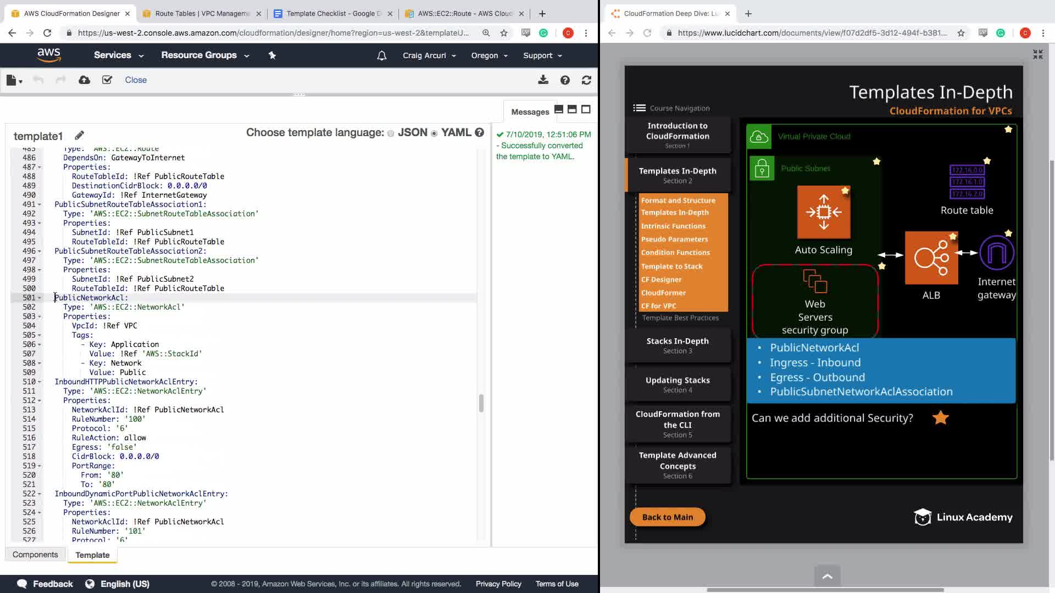Select JSON template language

point(391,133)
